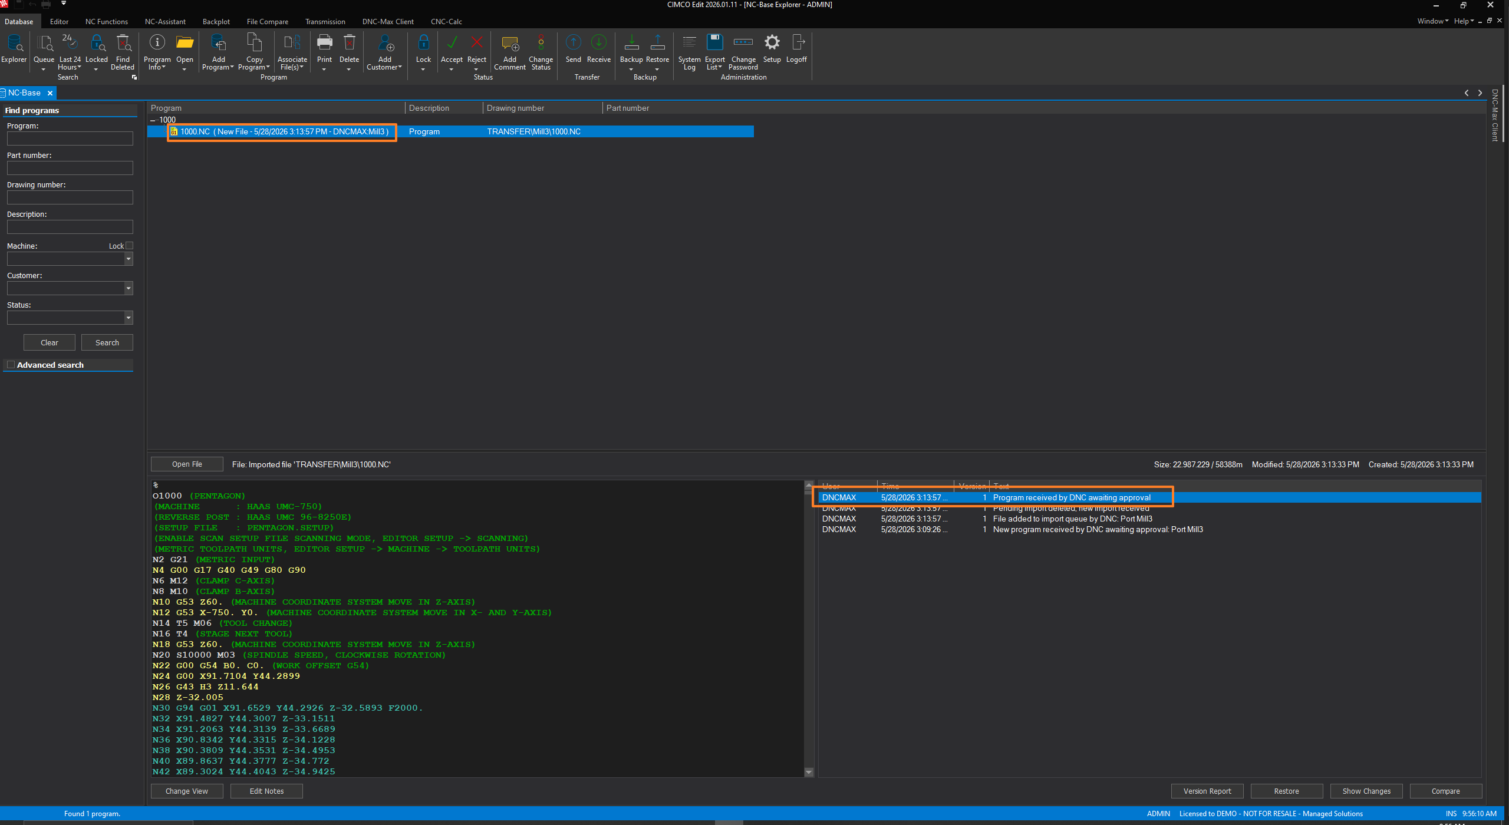Click the Open File button

[187, 464]
